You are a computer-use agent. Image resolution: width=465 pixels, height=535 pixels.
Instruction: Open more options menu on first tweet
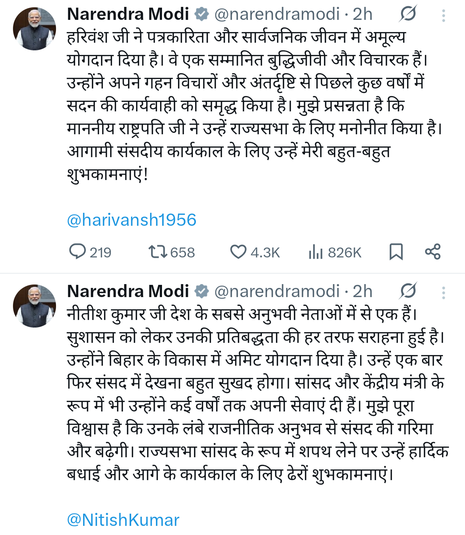pos(443,15)
